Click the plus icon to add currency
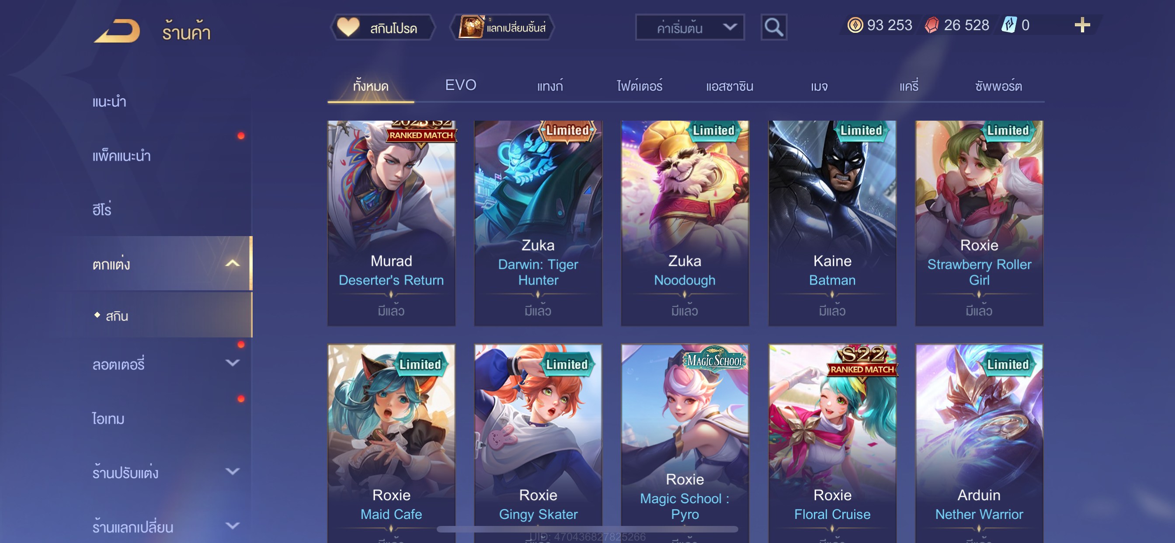This screenshot has height=543, width=1175. pyautogui.click(x=1082, y=25)
